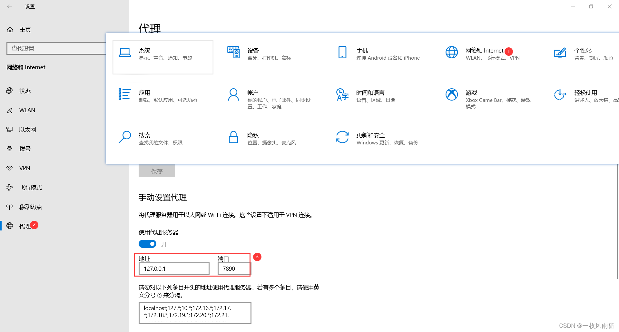Open the 个性化 category title
The width and height of the screenshot is (619, 332).
tap(583, 51)
